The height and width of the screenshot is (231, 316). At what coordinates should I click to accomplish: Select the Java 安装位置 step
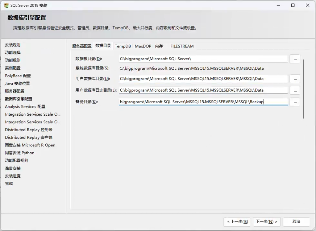(x=17, y=83)
